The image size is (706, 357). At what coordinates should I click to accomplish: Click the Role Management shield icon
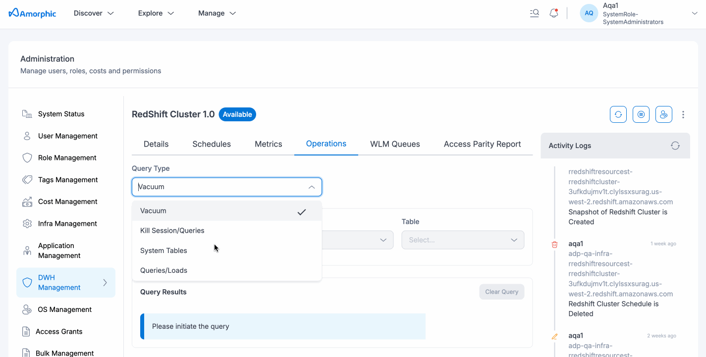point(27,158)
